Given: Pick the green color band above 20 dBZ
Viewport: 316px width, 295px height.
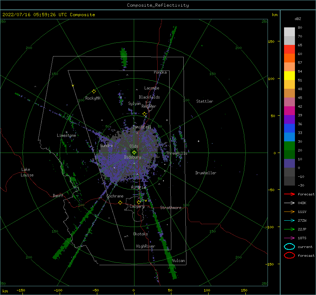Looking at the screenshot, I should (x=289, y=146).
